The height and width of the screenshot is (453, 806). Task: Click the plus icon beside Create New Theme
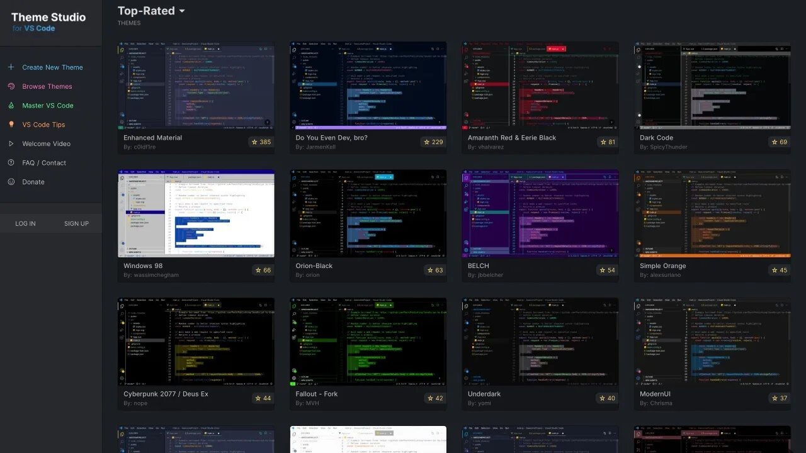click(x=11, y=67)
